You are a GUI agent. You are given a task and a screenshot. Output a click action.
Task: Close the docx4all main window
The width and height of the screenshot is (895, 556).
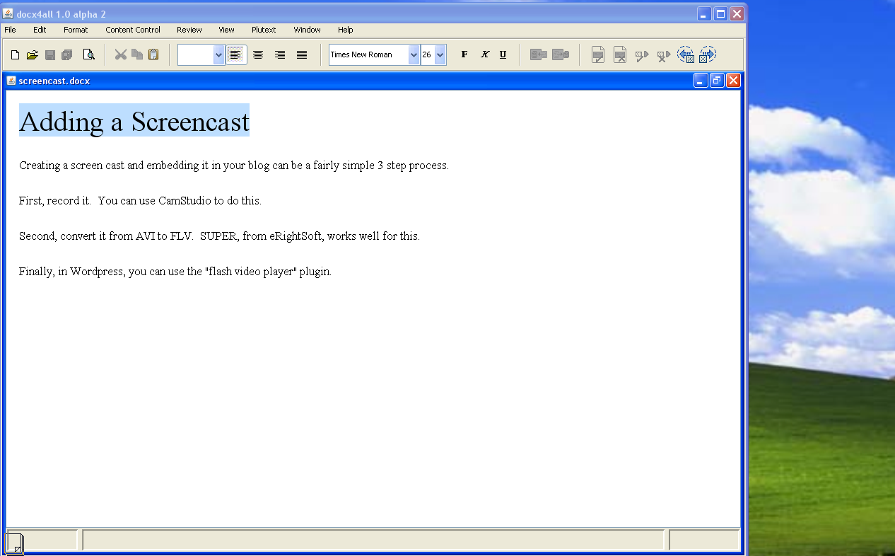click(737, 14)
